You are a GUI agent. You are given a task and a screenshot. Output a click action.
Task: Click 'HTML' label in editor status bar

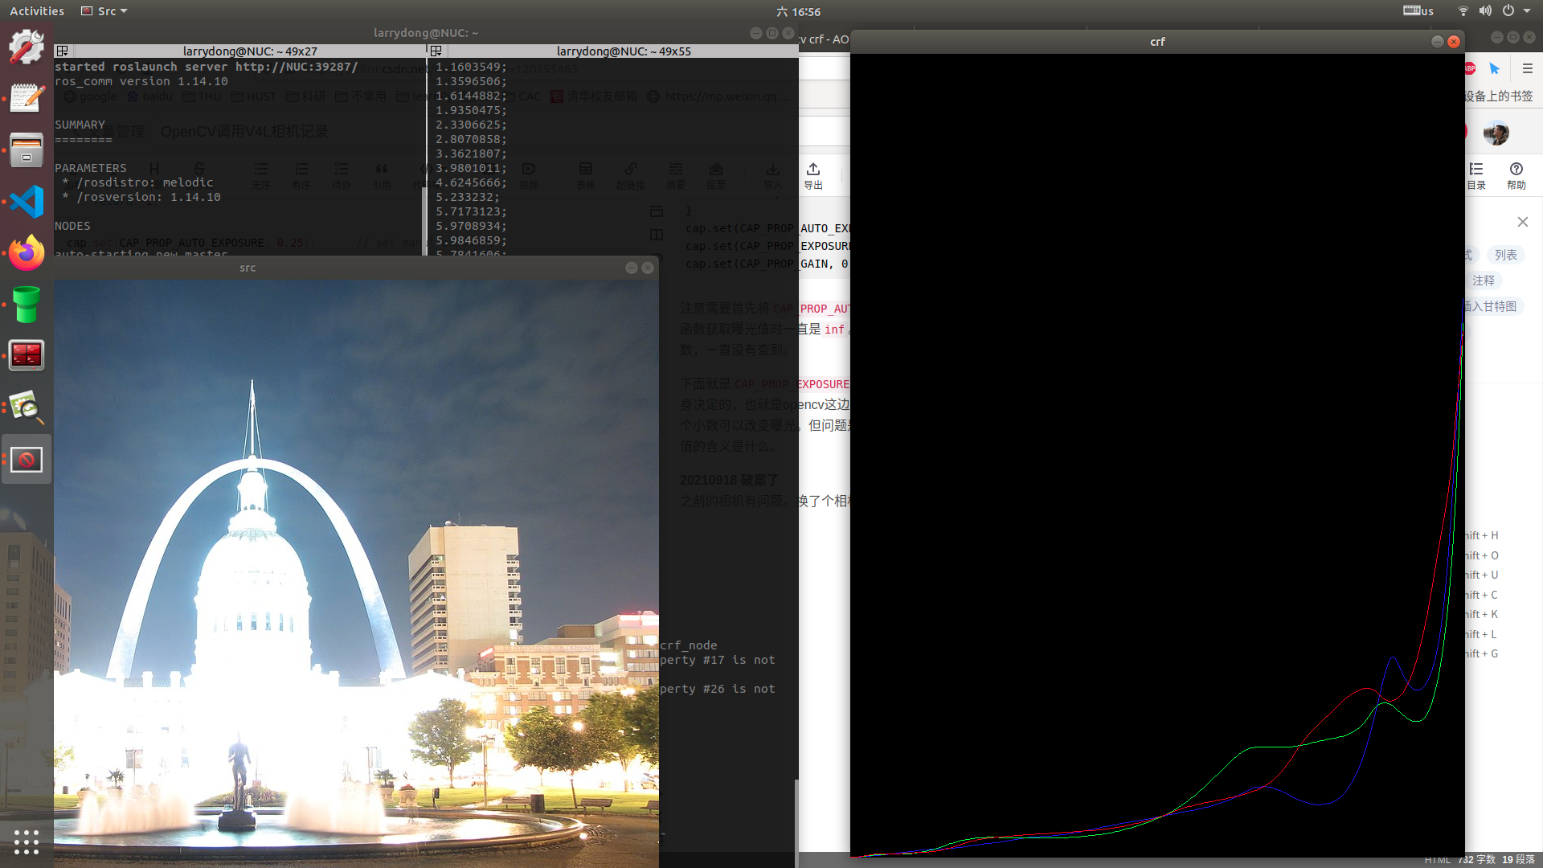pos(1438,860)
